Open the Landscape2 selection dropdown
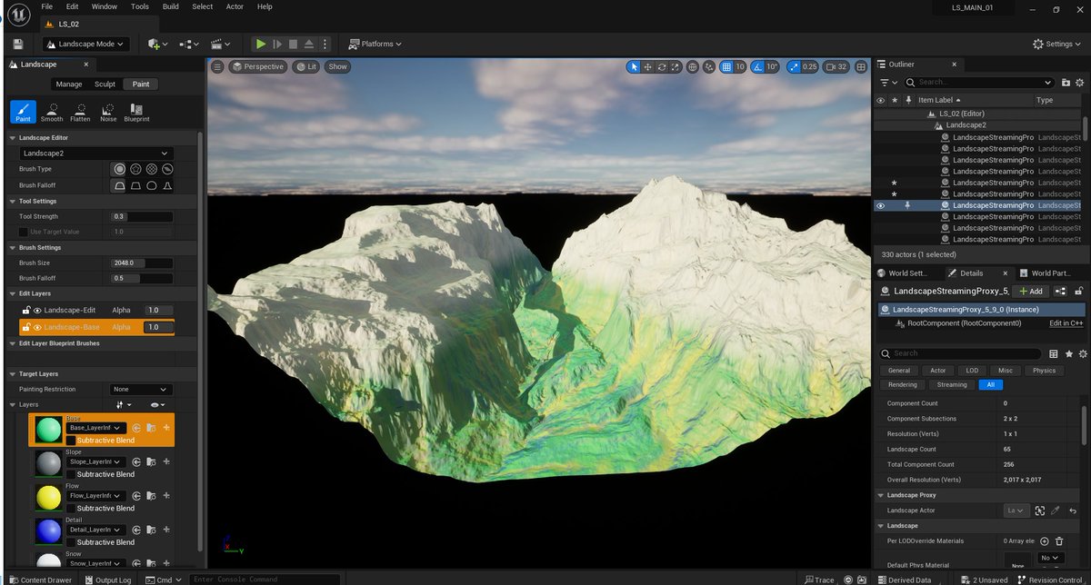Image resolution: width=1091 pixels, height=585 pixels. (x=95, y=154)
